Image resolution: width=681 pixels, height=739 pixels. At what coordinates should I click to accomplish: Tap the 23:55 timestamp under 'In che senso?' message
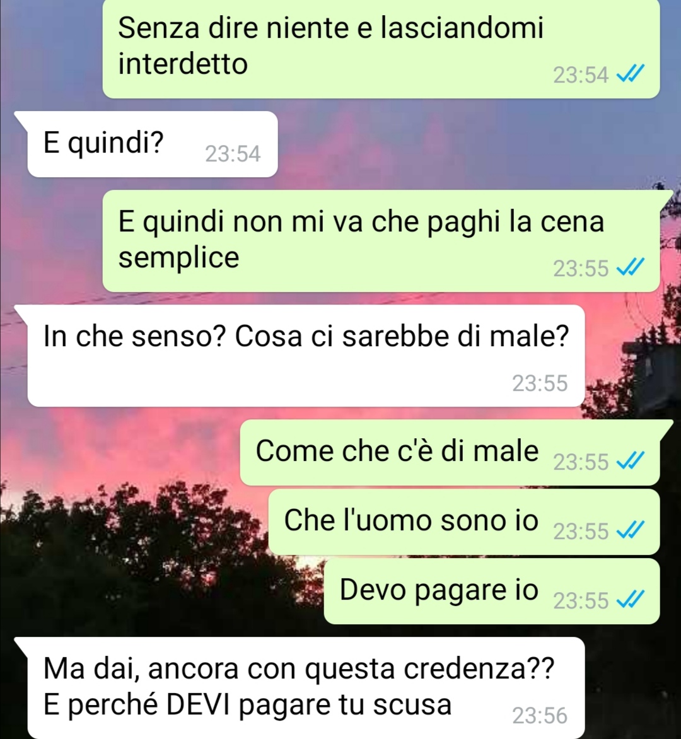[x=540, y=383]
